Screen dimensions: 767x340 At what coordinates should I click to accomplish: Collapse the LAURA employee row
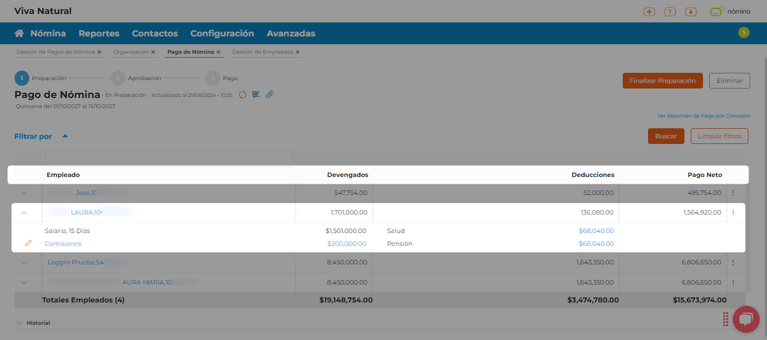(24, 213)
